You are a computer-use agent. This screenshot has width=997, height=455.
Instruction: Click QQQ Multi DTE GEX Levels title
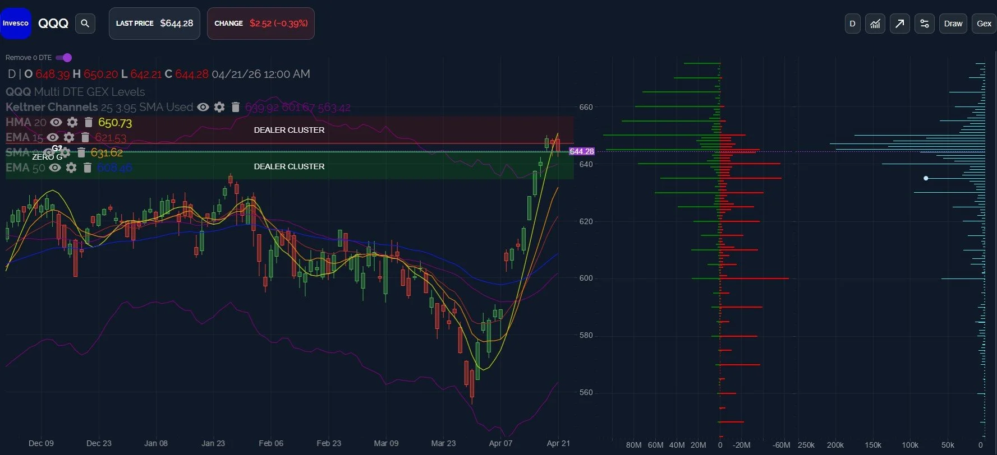[x=75, y=92]
